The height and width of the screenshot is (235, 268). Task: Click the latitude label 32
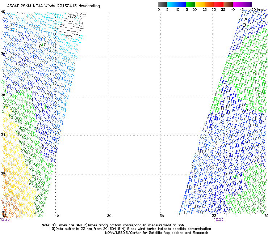pos(3,174)
